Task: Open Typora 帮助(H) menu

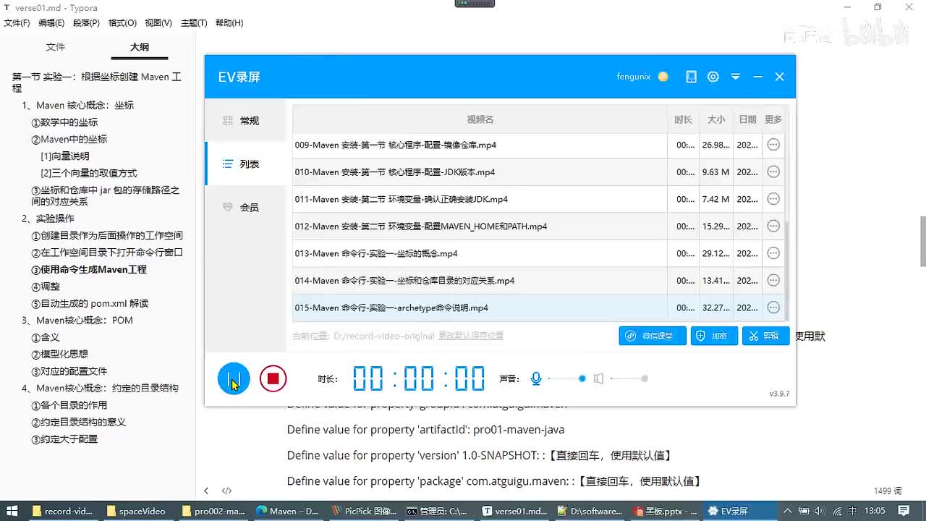Action: 229,23
